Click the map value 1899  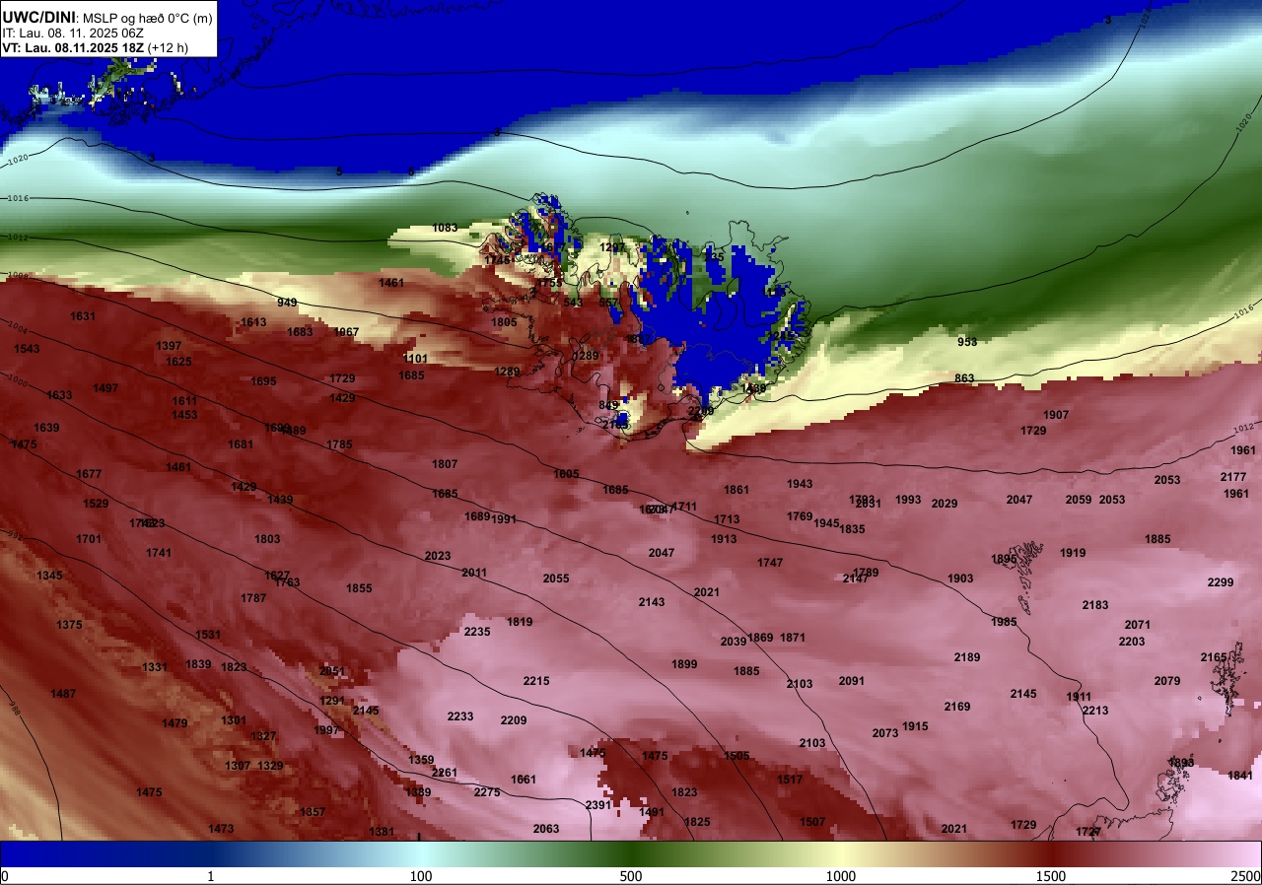[684, 664]
